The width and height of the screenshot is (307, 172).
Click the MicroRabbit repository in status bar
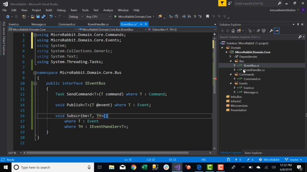[x=269, y=160]
